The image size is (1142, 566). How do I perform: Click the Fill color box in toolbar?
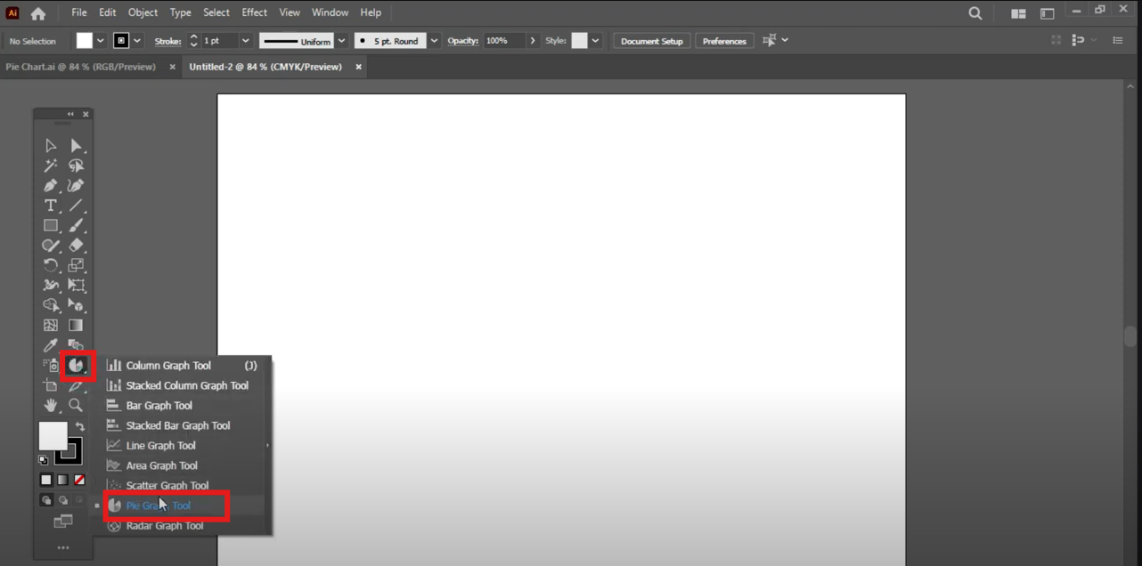[x=53, y=436]
